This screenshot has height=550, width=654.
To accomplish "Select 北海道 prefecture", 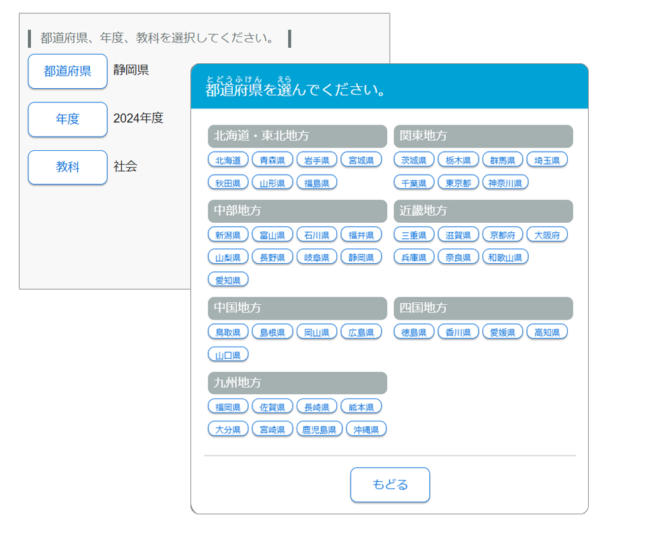I will [228, 160].
